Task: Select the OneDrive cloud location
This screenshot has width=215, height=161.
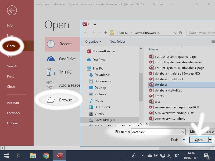Action: pyautogui.click(x=67, y=59)
